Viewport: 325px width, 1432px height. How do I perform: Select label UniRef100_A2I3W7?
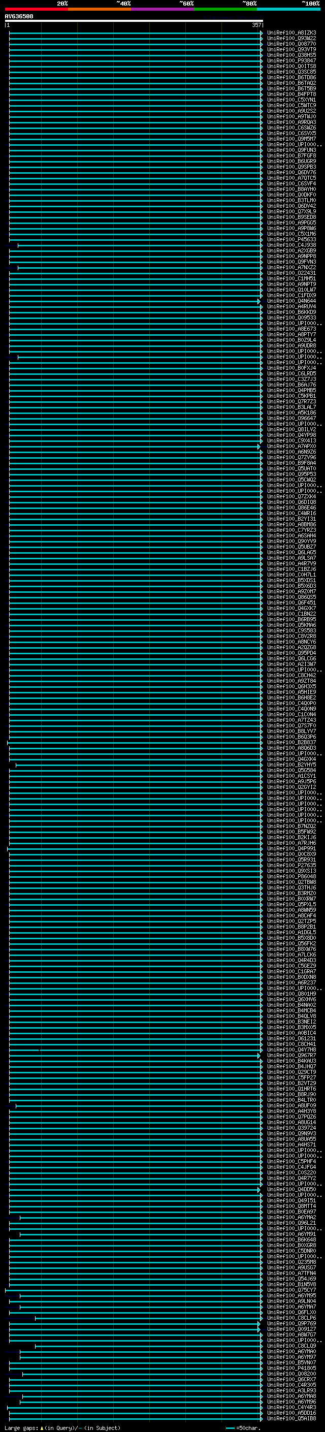pyautogui.click(x=291, y=664)
